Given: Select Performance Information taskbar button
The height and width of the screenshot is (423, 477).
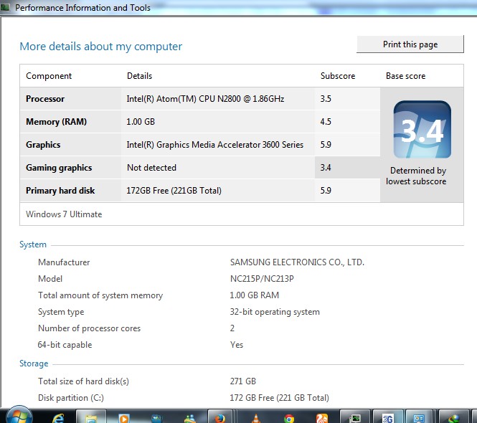Looking at the screenshot, I should (x=355, y=418).
